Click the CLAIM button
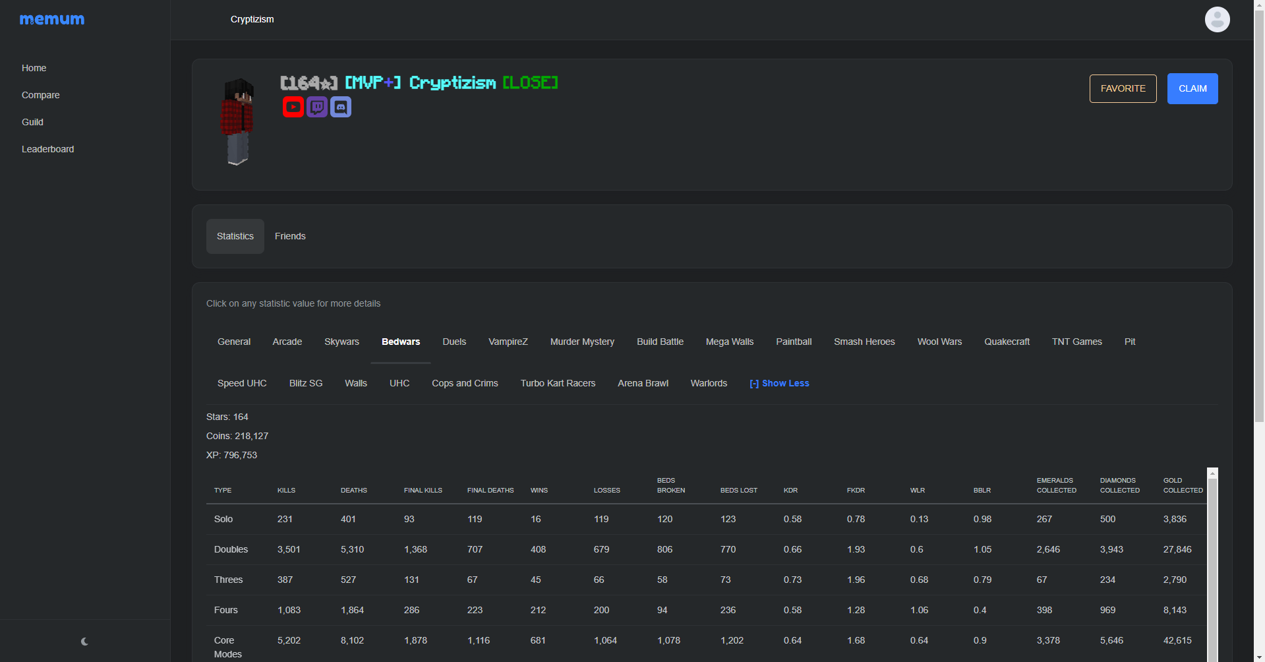This screenshot has height=662, width=1265. (x=1192, y=88)
